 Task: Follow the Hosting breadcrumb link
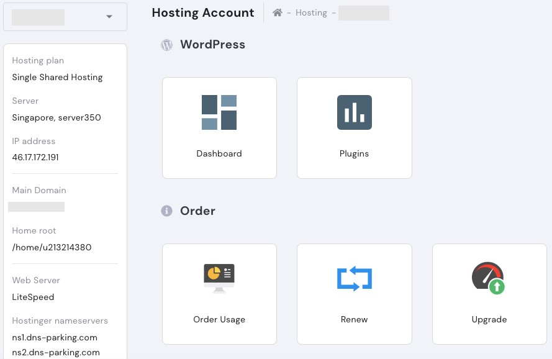311,12
